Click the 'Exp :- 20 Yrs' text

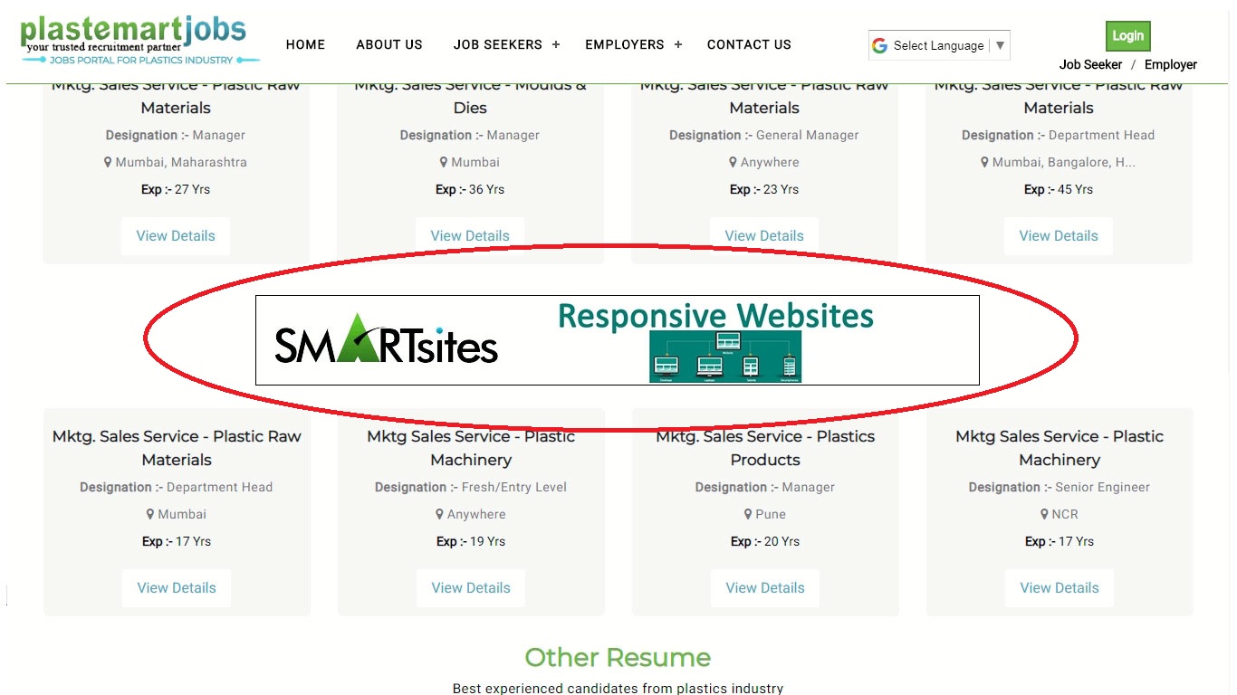click(x=765, y=541)
